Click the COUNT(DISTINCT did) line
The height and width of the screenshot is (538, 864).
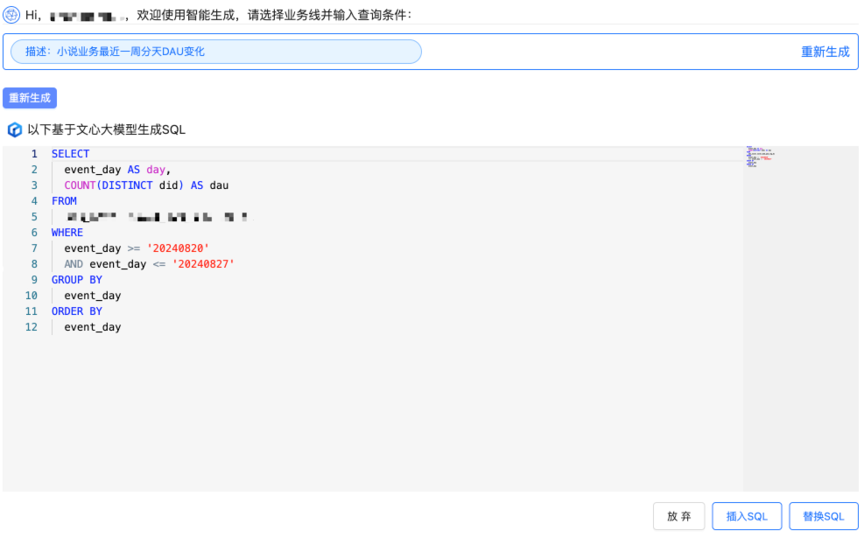pyautogui.click(x=145, y=185)
